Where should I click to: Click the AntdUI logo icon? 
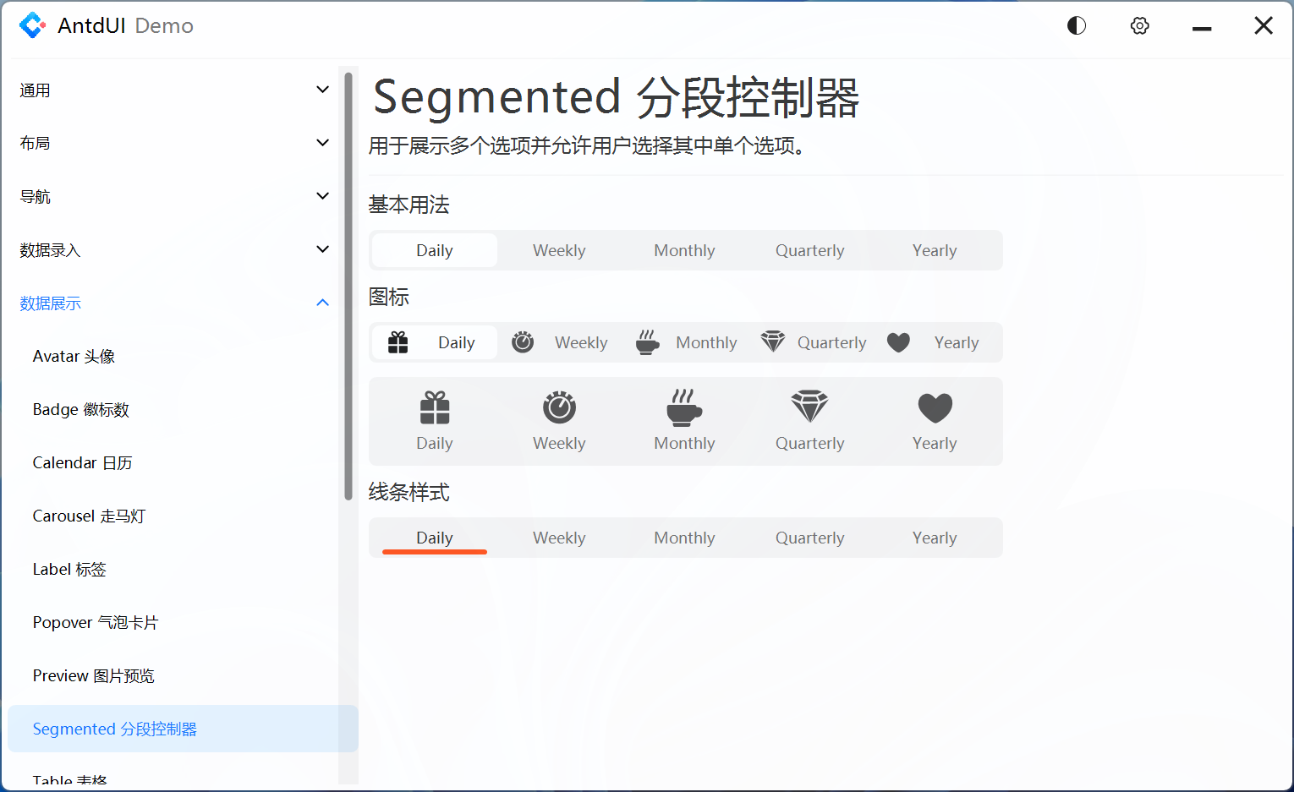tap(32, 25)
